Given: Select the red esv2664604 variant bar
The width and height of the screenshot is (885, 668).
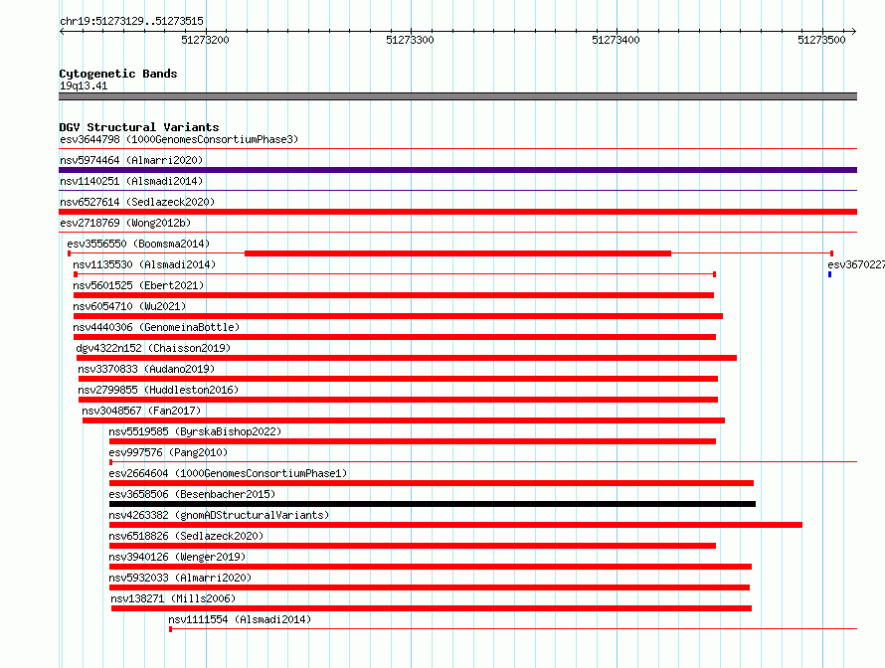Looking at the screenshot, I should pos(432,483).
